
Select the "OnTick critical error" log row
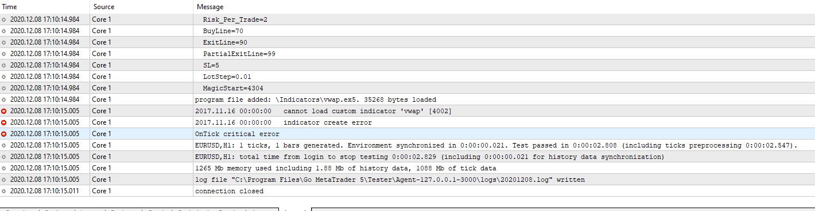pyautogui.click(x=407, y=134)
